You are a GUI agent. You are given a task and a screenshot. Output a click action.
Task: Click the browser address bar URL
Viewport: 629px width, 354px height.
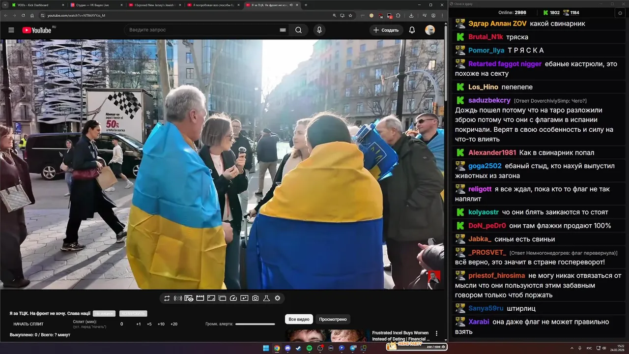click(76, 15)
